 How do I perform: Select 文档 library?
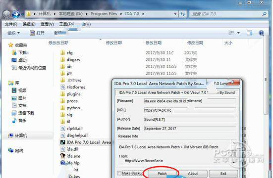click(19, 105)
